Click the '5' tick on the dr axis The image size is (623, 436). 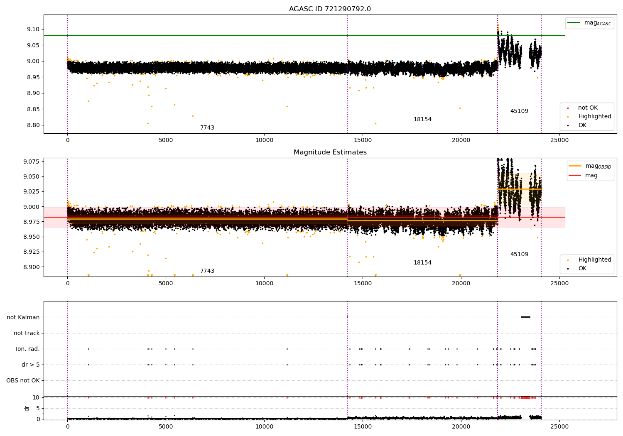click(38, 408)
